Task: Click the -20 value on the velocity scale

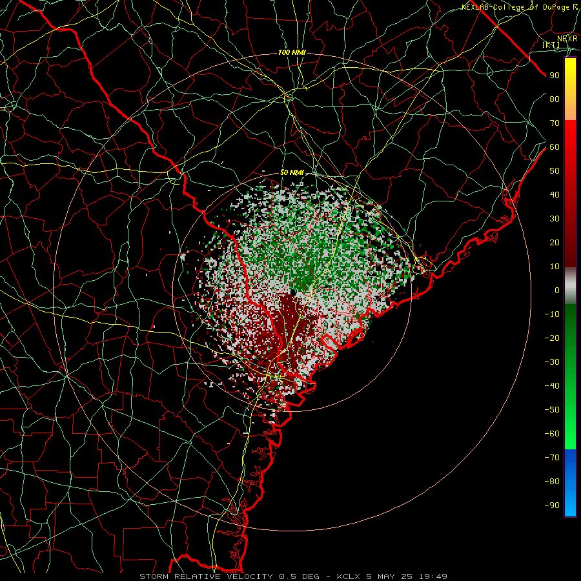Action: [x=552, y=338]
